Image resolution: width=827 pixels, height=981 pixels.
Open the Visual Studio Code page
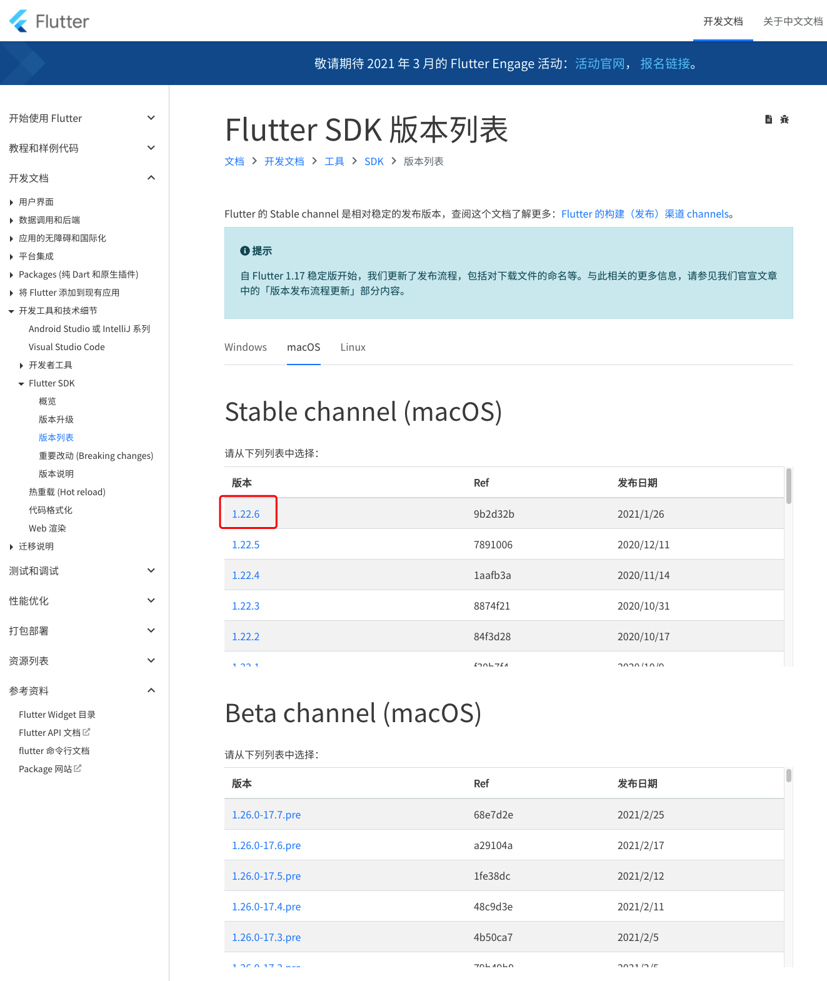click(x=67, y=347)
